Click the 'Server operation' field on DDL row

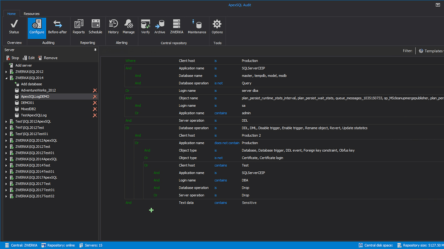click(191, 121)
